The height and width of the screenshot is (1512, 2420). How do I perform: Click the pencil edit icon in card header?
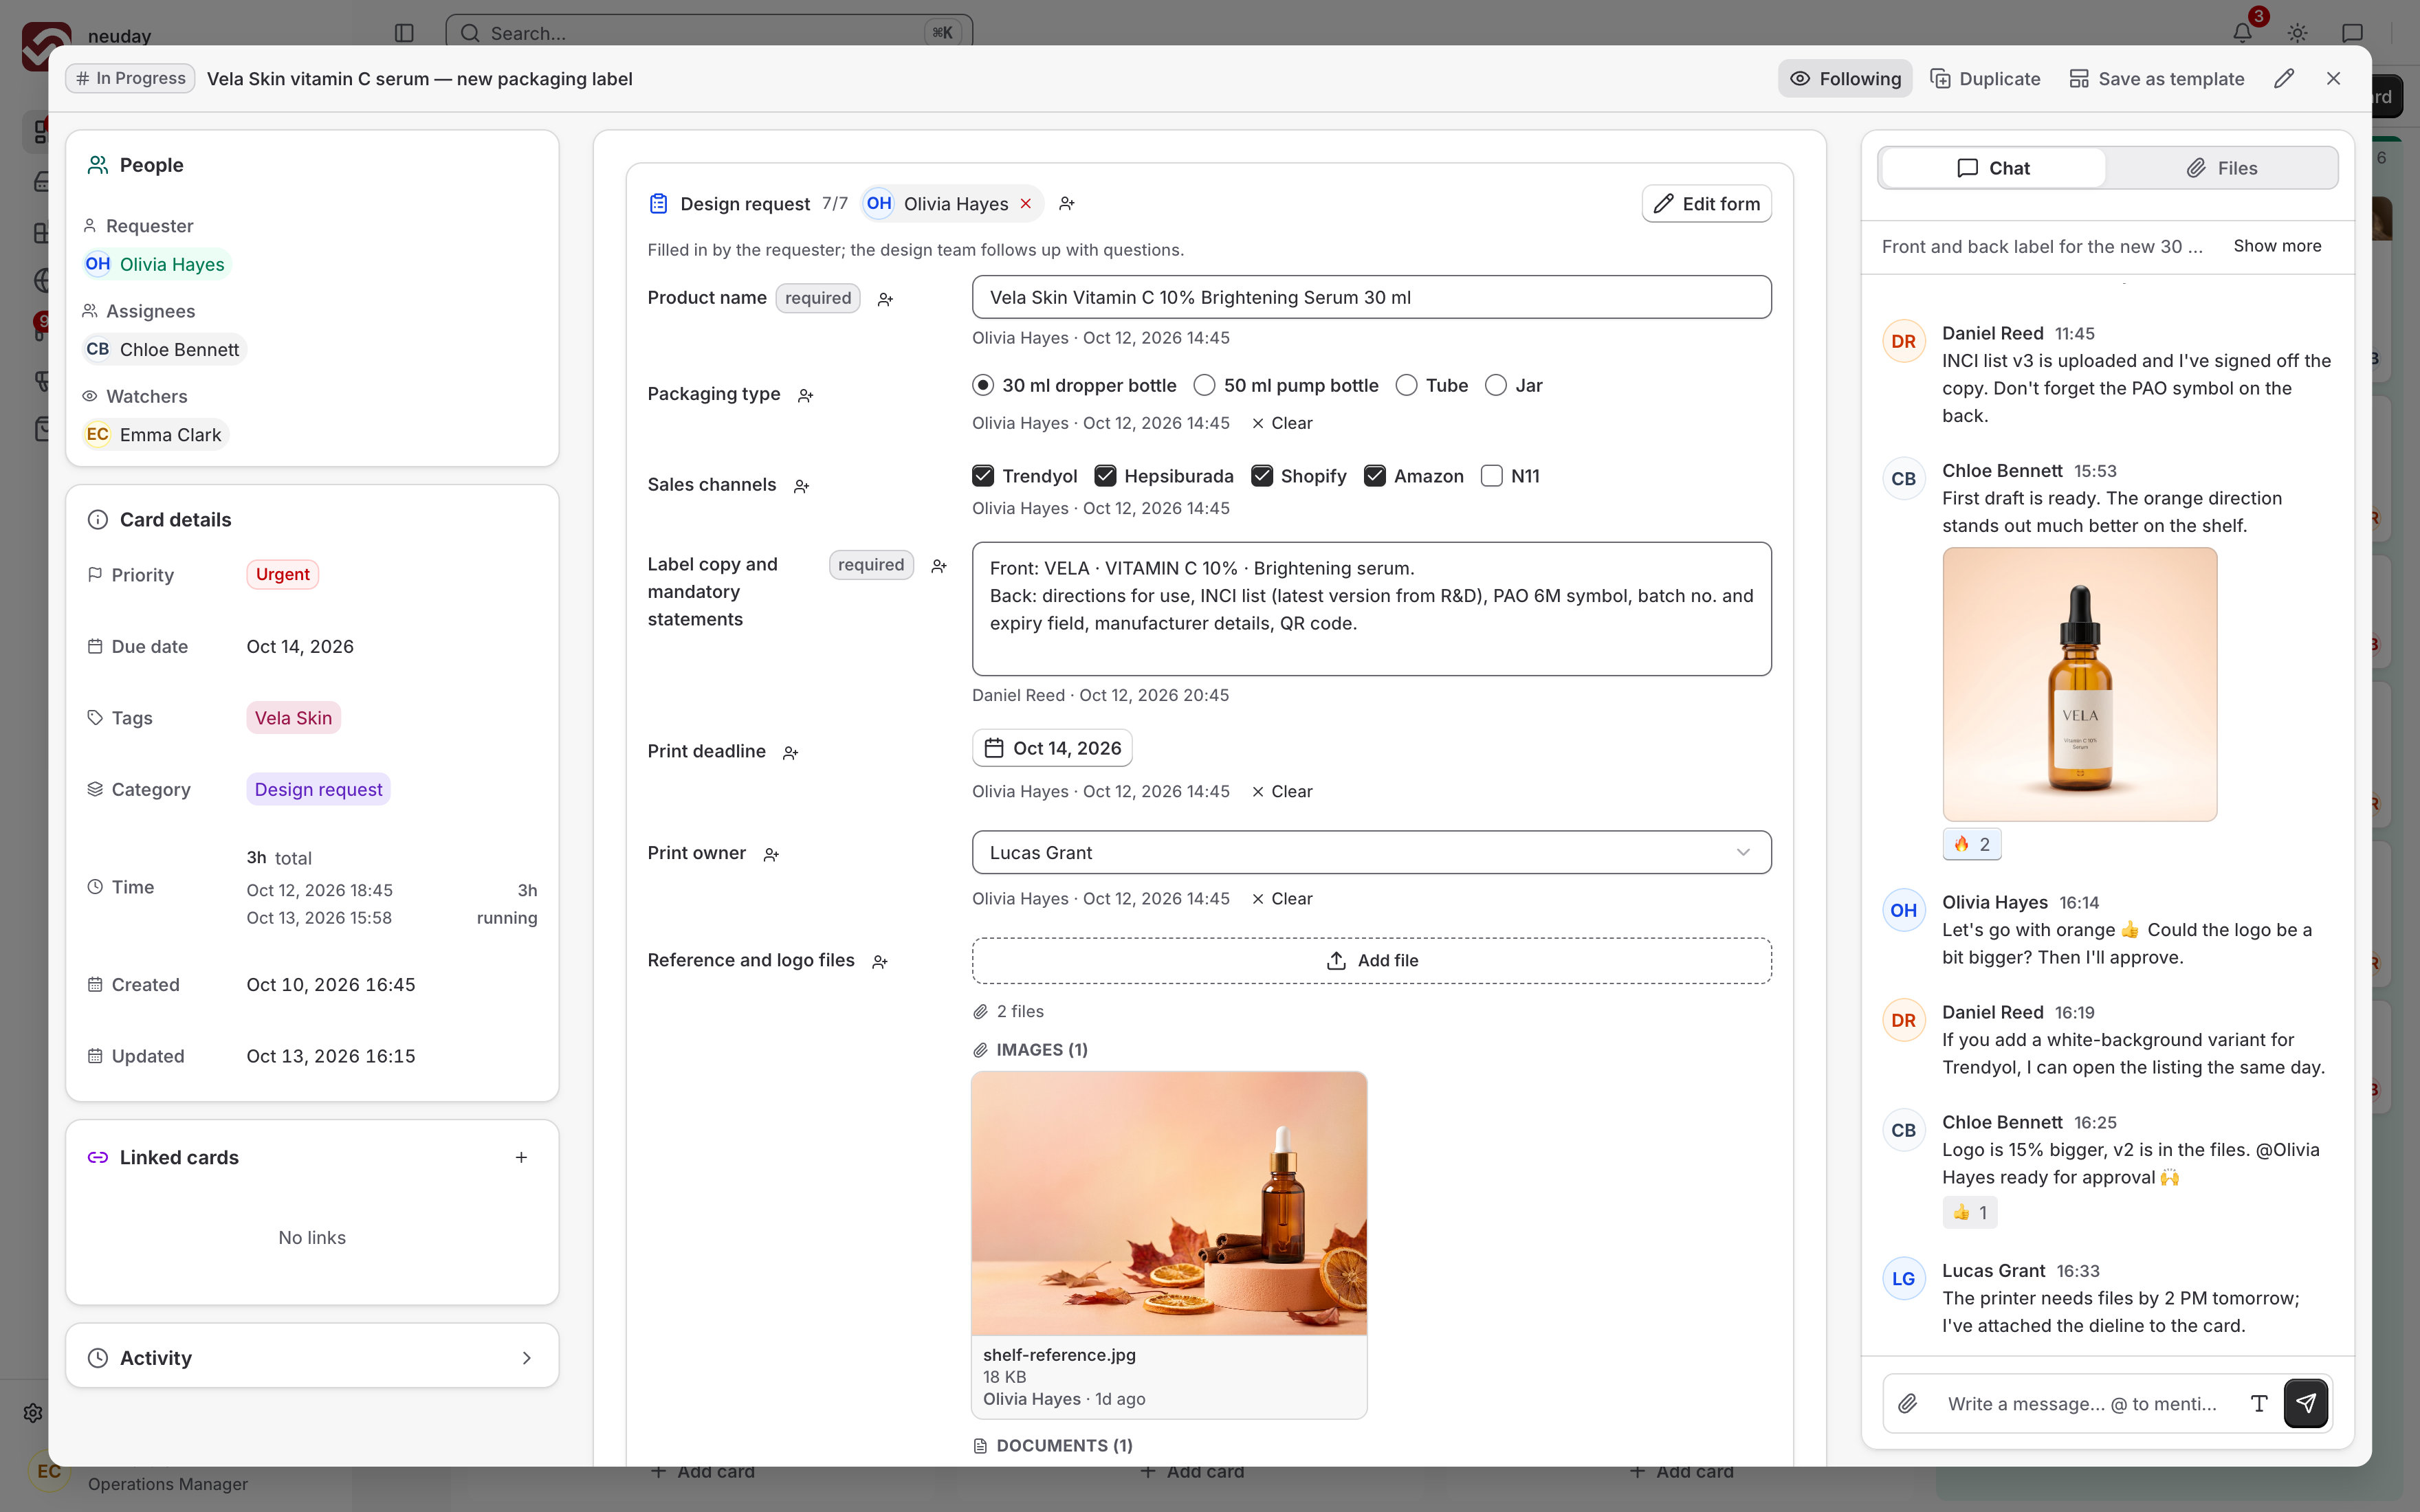tap(2283, 79)
